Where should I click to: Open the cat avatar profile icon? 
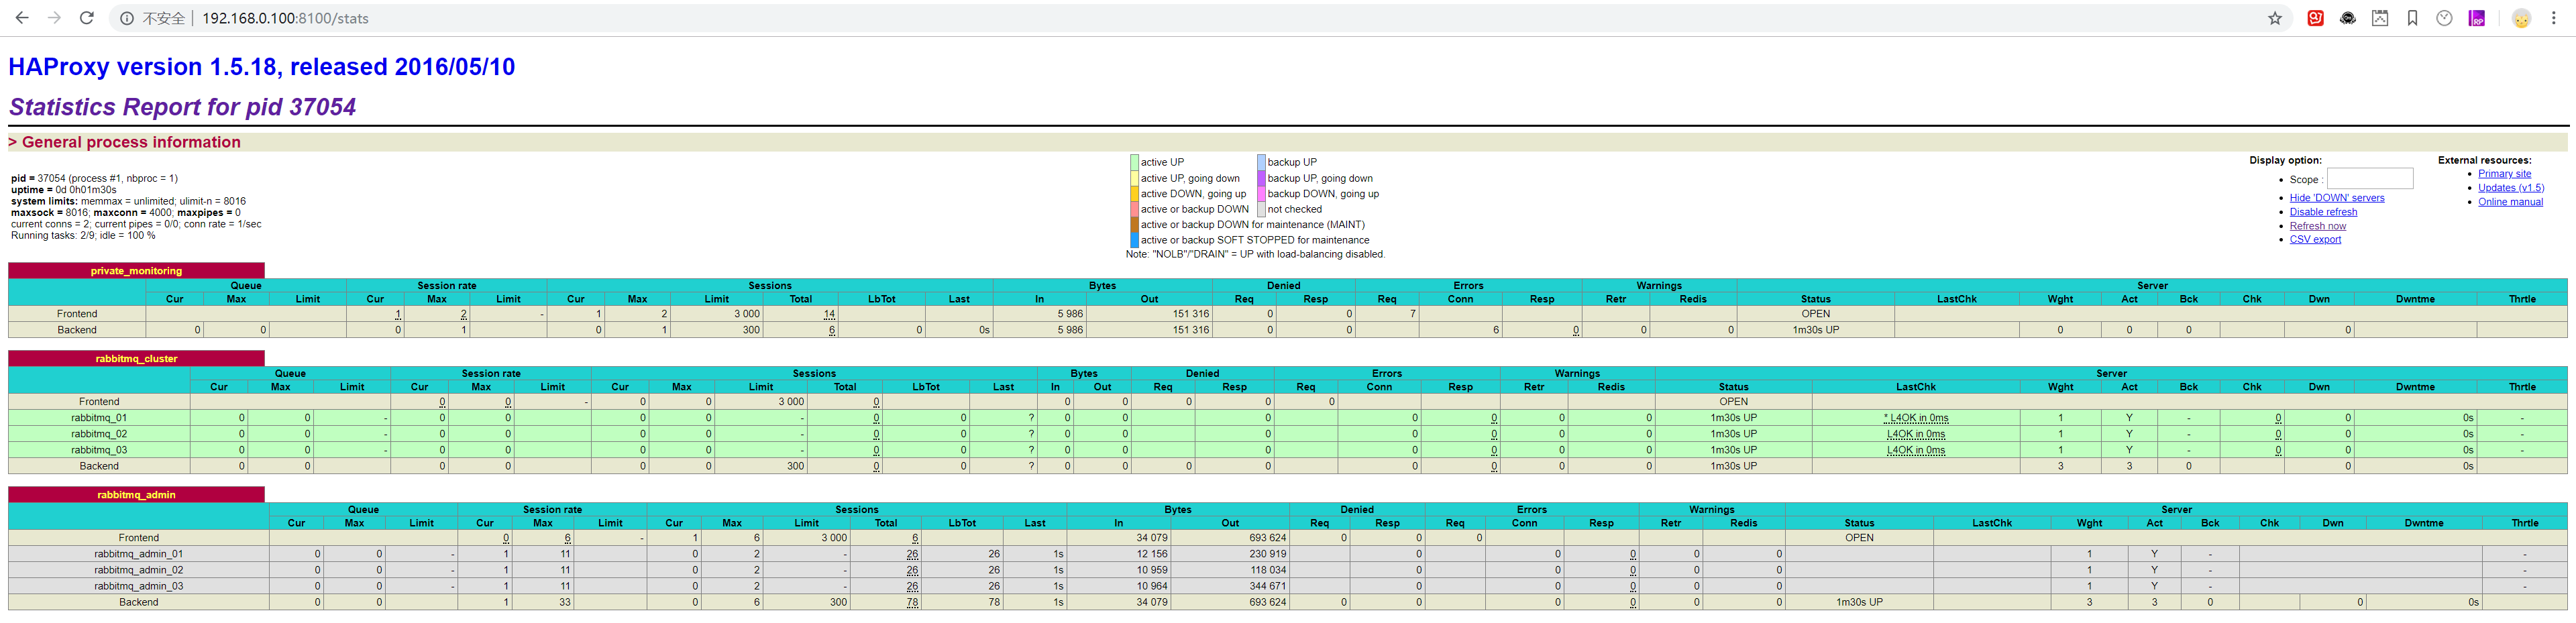[2521, 18]
